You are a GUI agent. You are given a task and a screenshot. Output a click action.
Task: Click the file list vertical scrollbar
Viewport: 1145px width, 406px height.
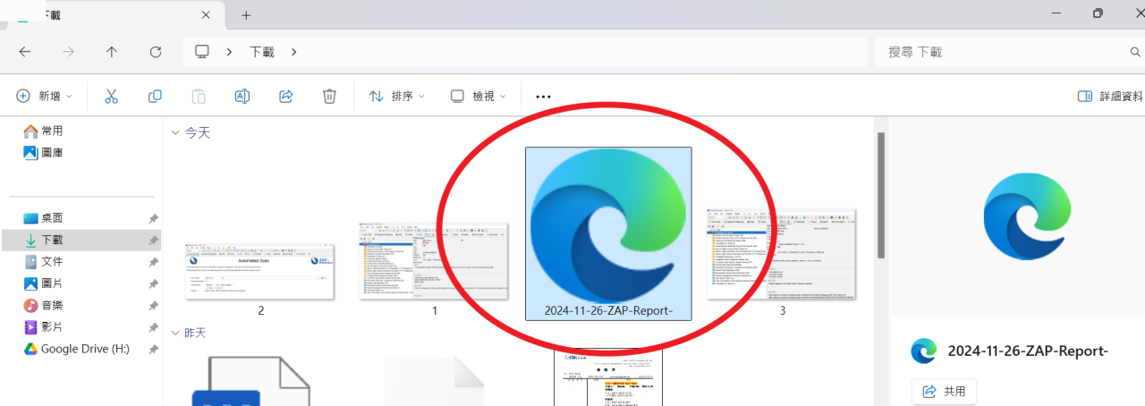[880, 195]
